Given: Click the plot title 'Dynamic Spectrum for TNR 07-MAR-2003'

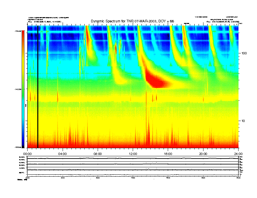Looking at the screenshot, I should point(132,21).
